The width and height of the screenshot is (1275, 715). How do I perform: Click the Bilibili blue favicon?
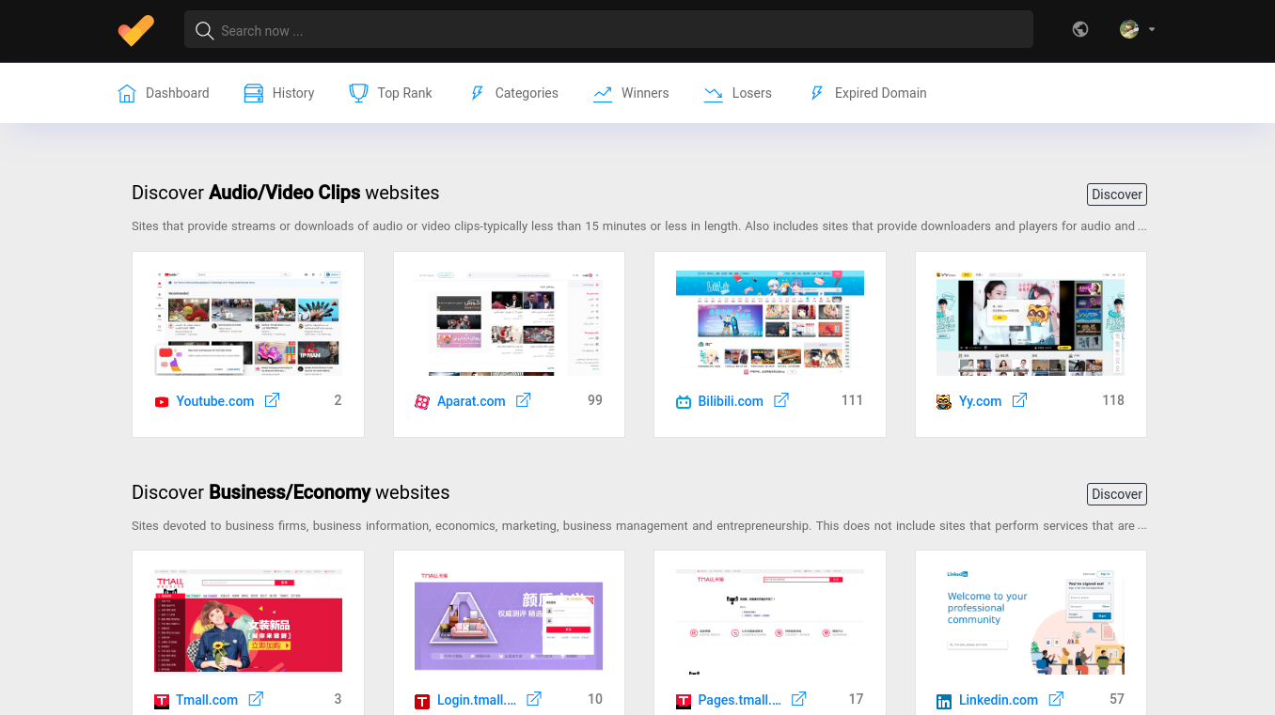[x=684, y=402]
